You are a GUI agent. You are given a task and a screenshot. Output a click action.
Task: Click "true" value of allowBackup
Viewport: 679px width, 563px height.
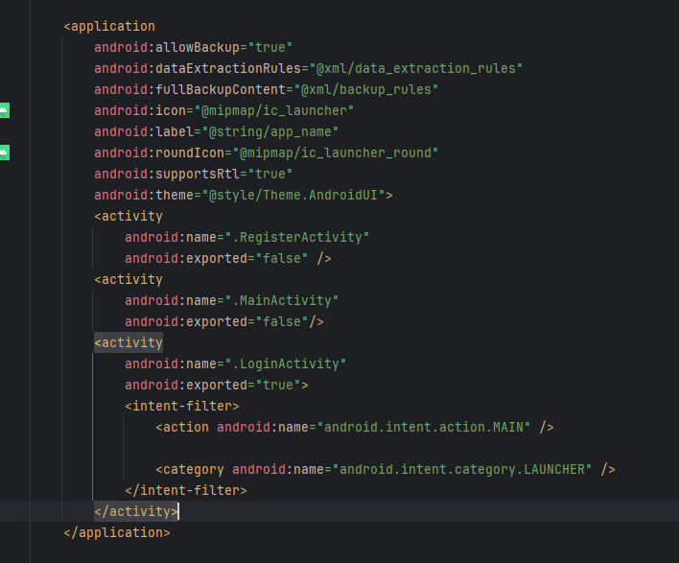point(269,47)
